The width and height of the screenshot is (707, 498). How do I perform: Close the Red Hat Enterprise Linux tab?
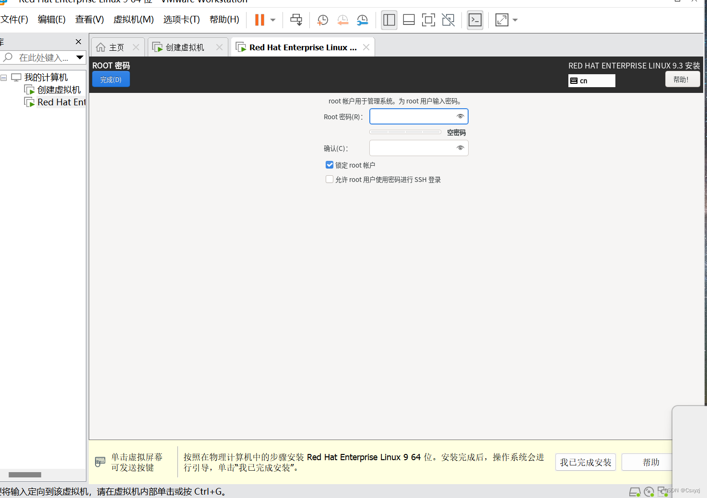(366, 47)
